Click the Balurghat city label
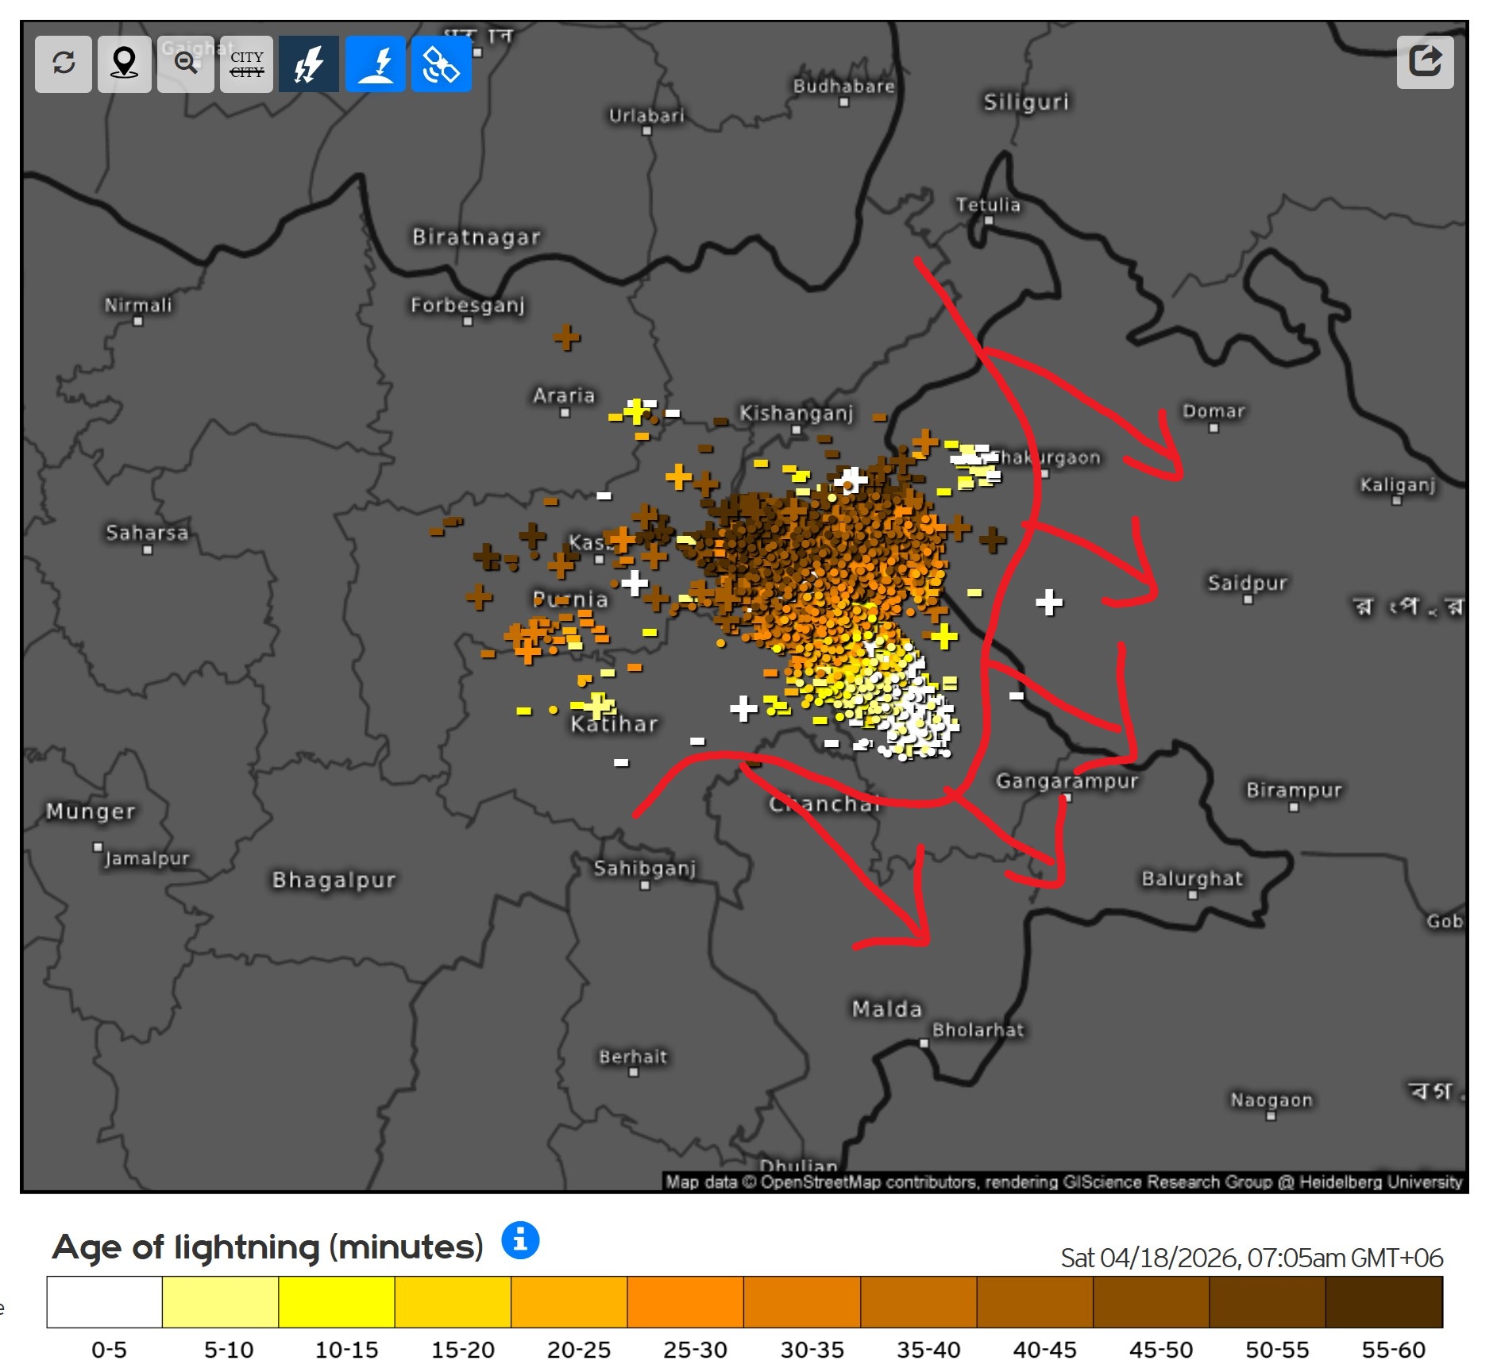This screenshot has width=1501, height=1372. (x=1191, y=878)
